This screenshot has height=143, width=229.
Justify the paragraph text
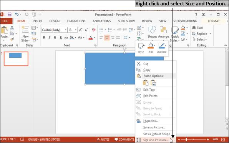click(x=118, y=38)
